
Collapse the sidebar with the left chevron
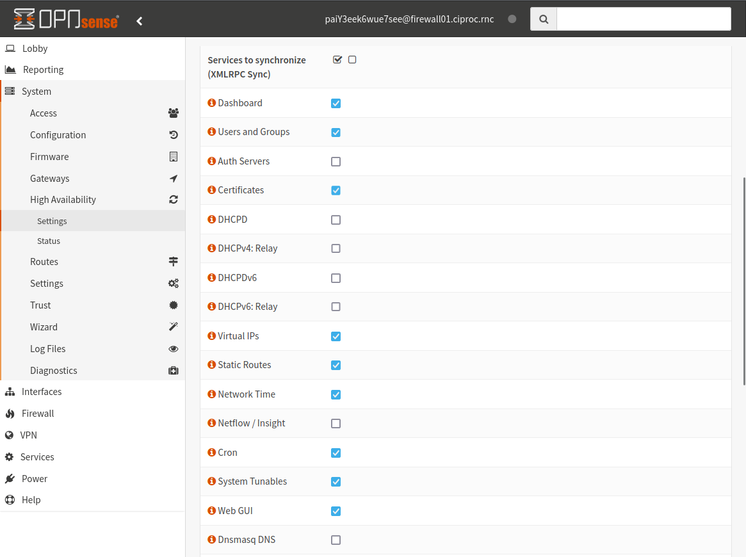(x=140, y=20)
